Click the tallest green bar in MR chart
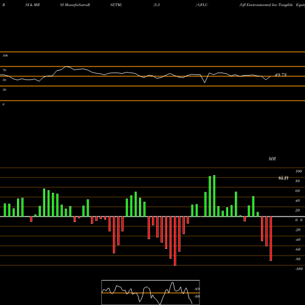This screenshot has width=305, height=305. click(x=214, y=196)
